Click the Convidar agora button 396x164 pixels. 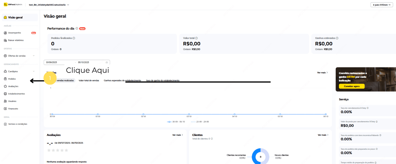[351, 86]
